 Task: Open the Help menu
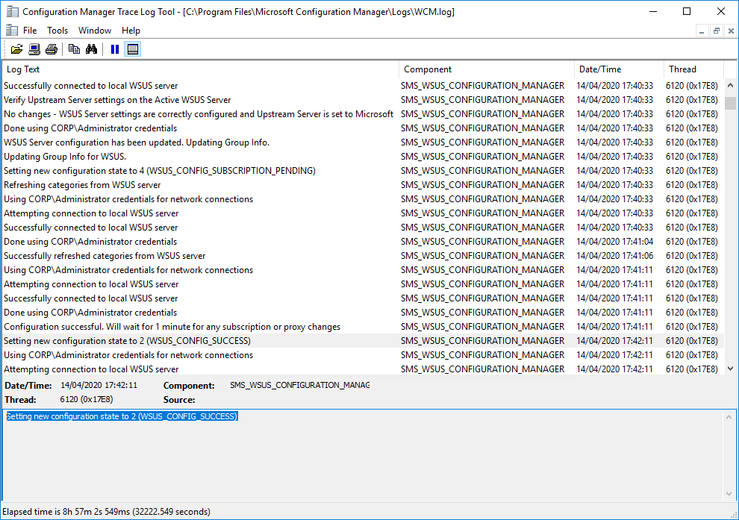point(131,31)
